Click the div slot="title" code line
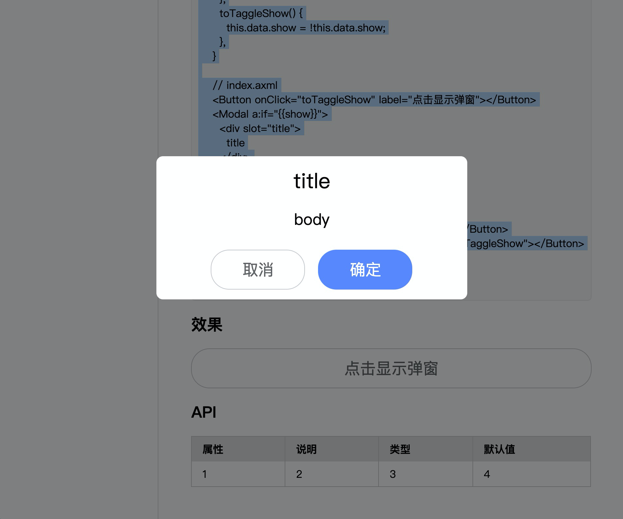Image resolution: width=623 pixels, height=519 pixels. click(x=260, y=128)
